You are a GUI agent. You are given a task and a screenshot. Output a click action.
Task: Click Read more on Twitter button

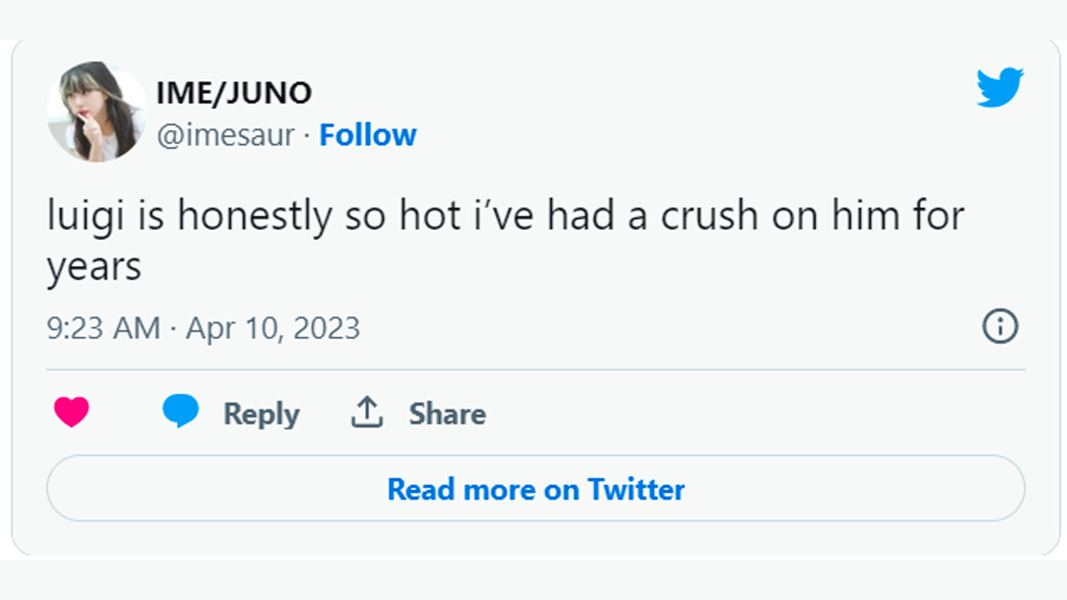pyautogui.click(x=535, y=489)
